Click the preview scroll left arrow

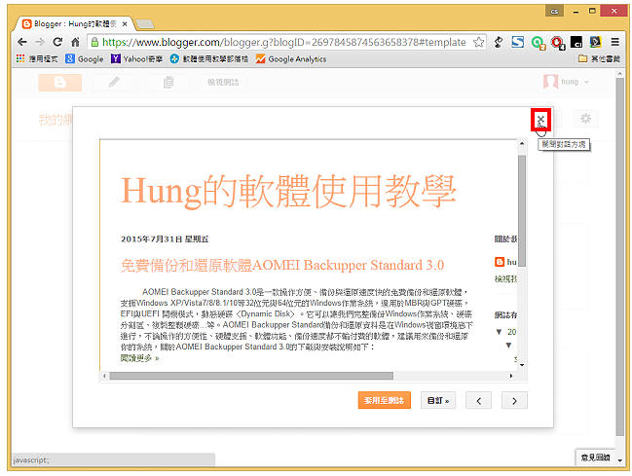click(x=104, y=376)
